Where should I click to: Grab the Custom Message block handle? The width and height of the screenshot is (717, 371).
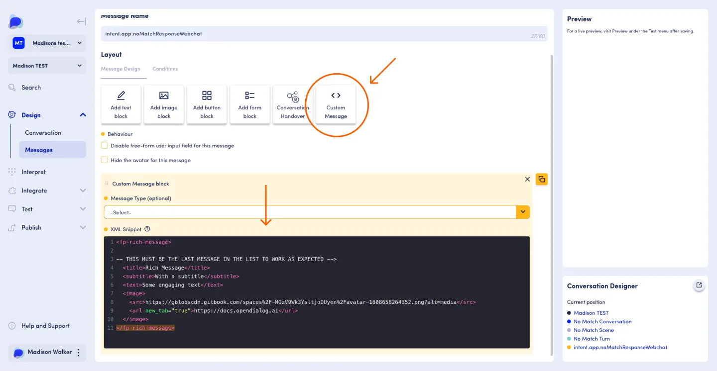107,184
